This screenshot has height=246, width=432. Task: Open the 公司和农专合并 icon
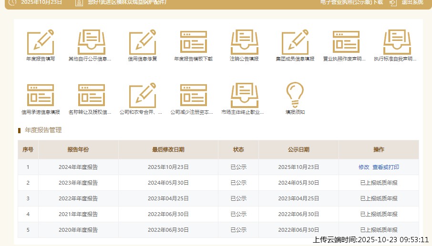(143, 96)
